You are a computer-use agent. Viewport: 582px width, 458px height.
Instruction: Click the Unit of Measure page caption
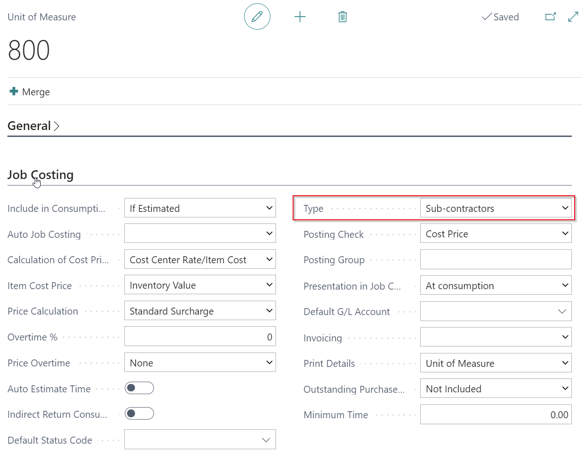42,17
